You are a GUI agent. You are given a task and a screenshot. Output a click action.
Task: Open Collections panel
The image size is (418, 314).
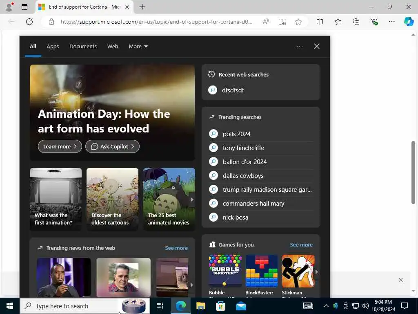click(356, 22)
